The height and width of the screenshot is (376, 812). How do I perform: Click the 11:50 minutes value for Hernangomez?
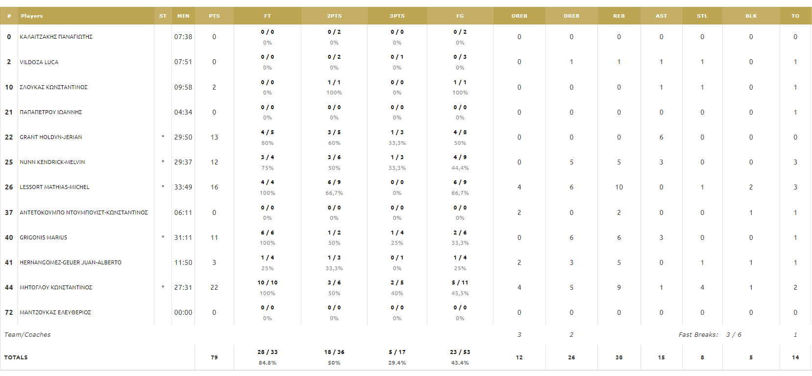(183, 262)
